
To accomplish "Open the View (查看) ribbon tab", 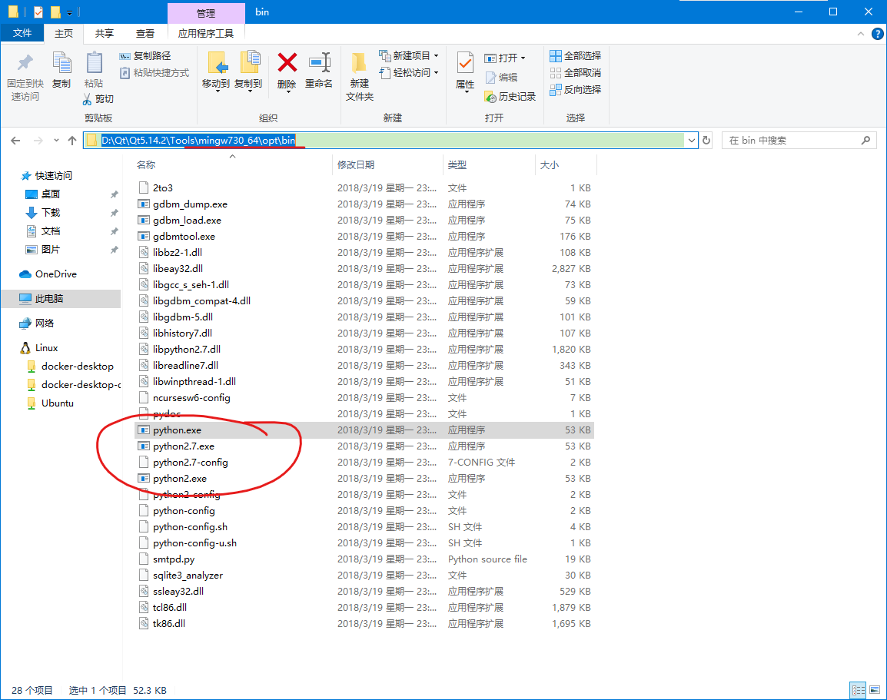I will point(145,33).
